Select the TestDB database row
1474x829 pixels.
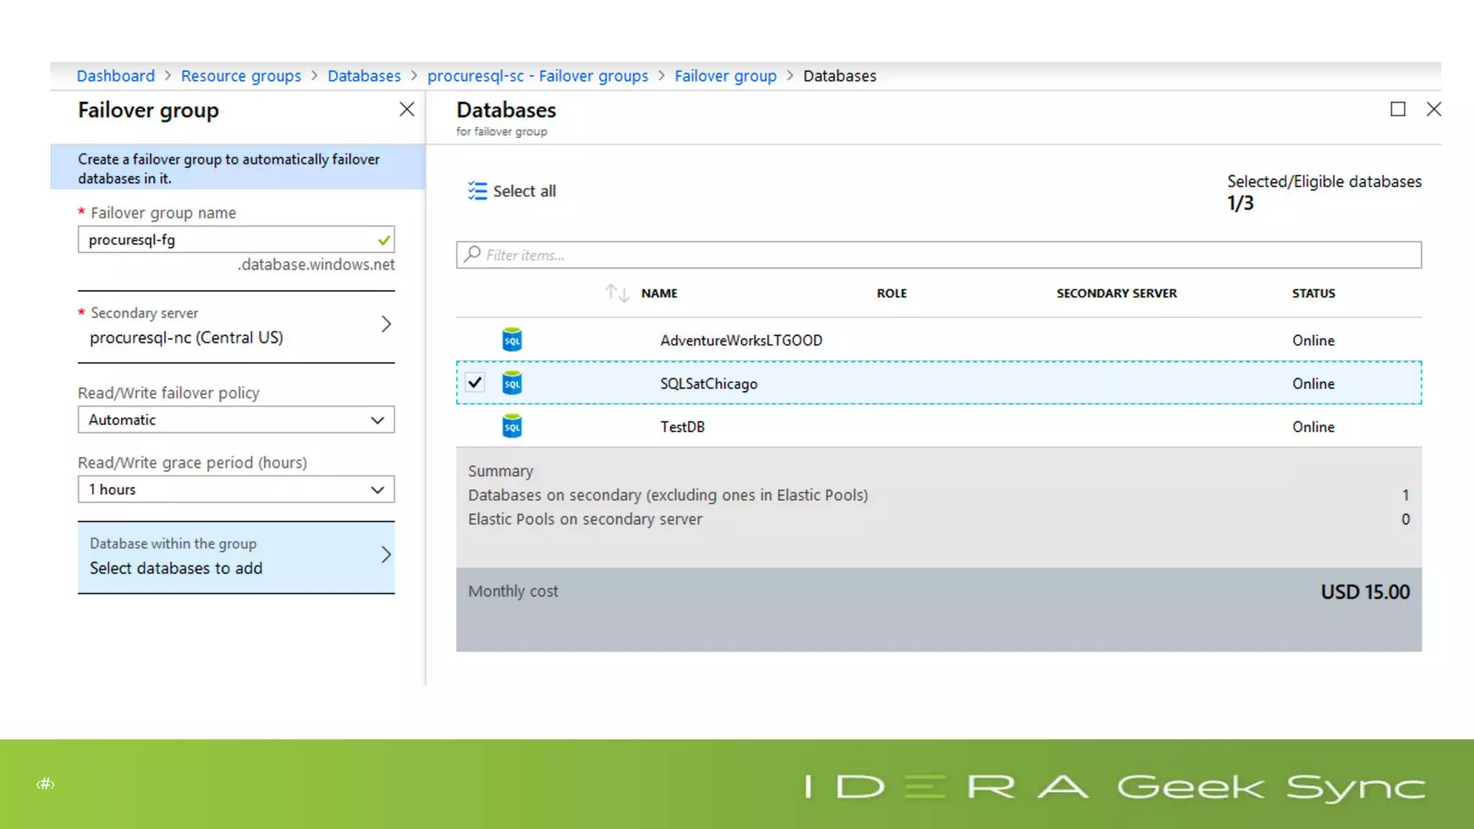(x=939, y=426)
